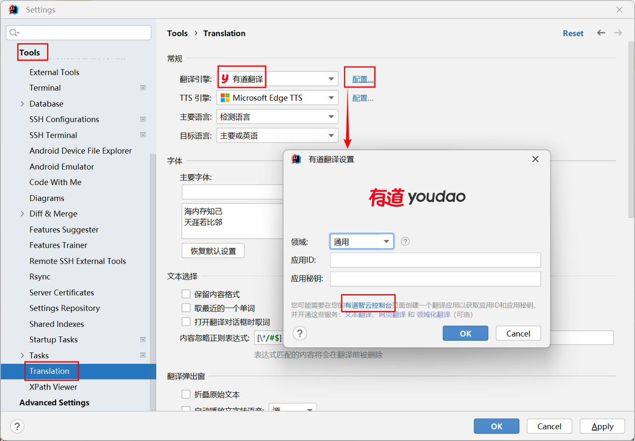The height and width of the screenshot is (441, 635).
Task: Select Code With Me settings item
Action: [55, 182]
